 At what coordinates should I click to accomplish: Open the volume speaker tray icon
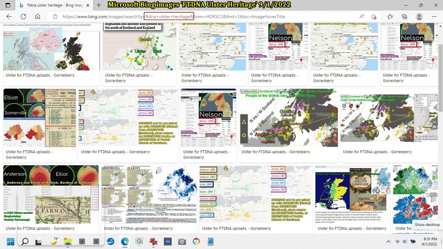coord(405,242)
